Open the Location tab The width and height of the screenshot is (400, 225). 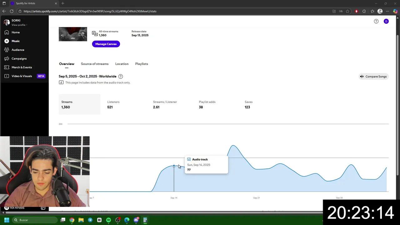click(122, 64)
